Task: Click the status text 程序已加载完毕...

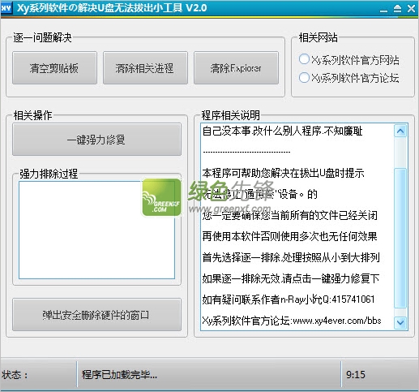Action: pyautogui.click(x=119, y=375)
